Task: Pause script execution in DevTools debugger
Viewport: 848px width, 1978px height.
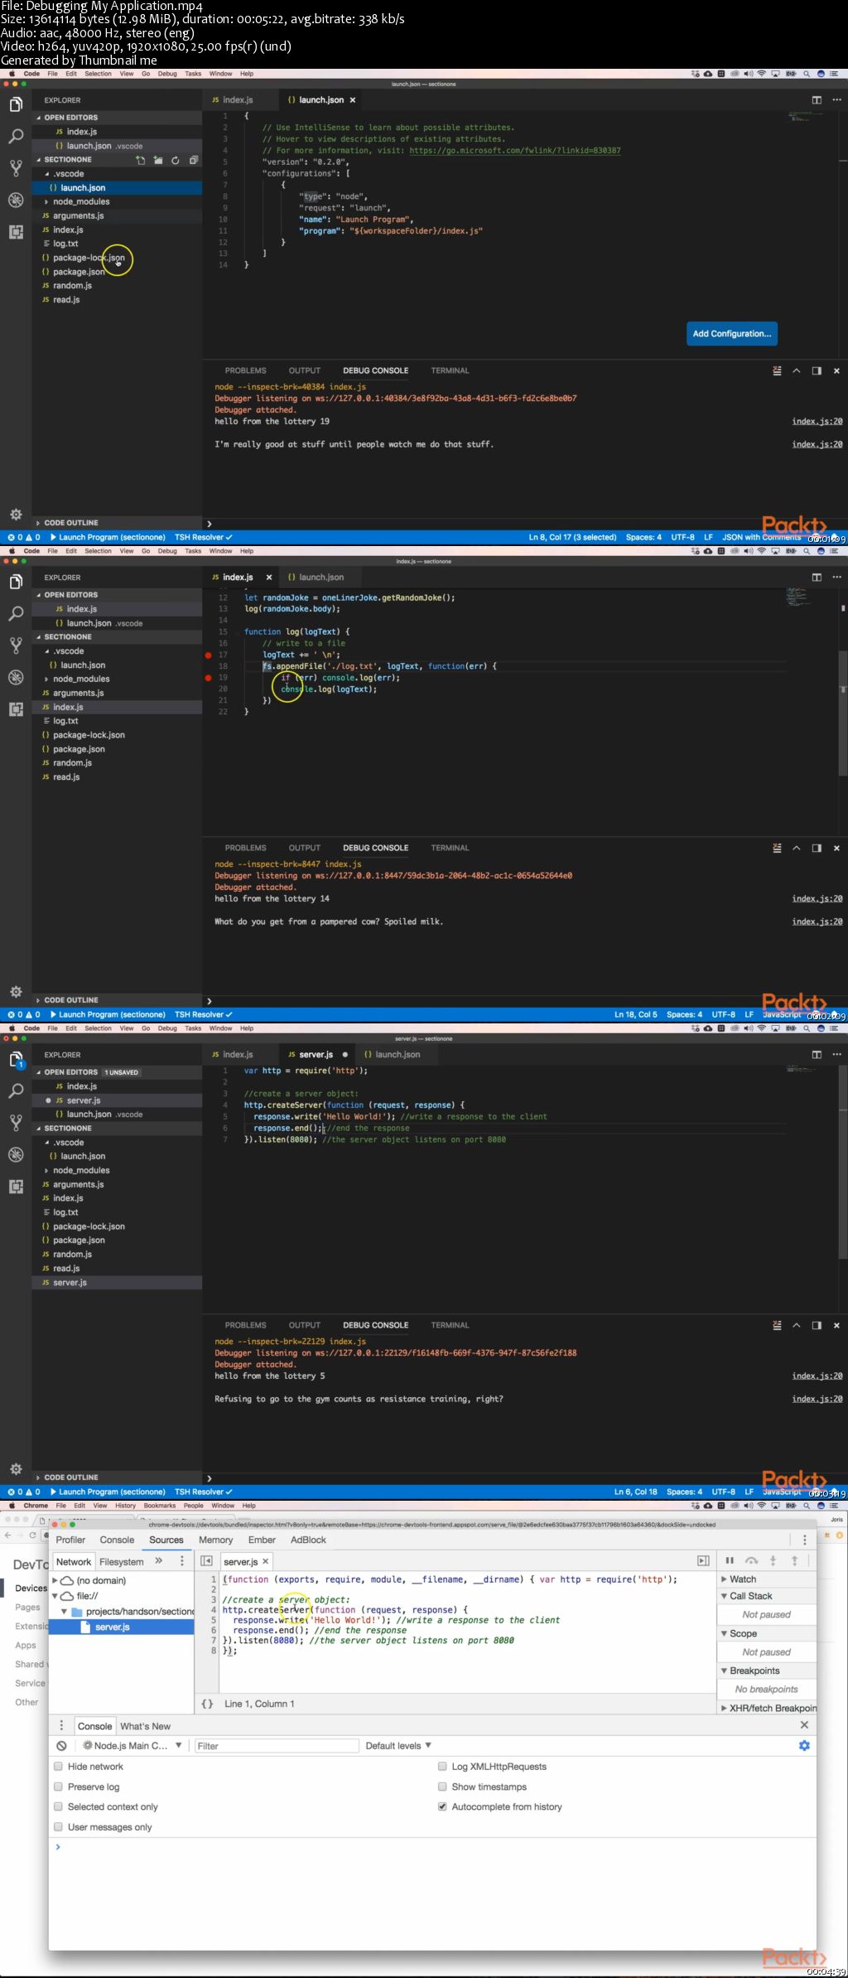Action: click(730, 1560)
